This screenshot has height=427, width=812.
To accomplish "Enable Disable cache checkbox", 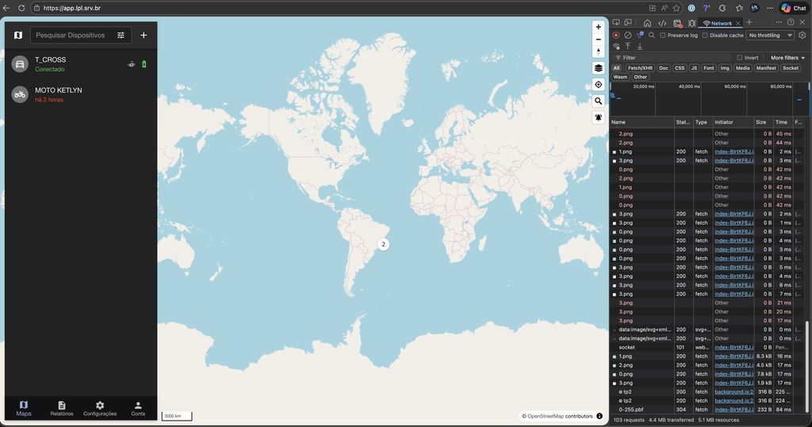I will pos(705,35).
